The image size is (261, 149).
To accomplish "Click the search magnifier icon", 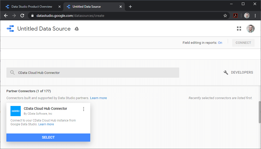I will point(12,73).
